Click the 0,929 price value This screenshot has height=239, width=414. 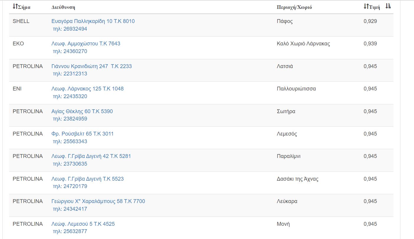[370, 21]
